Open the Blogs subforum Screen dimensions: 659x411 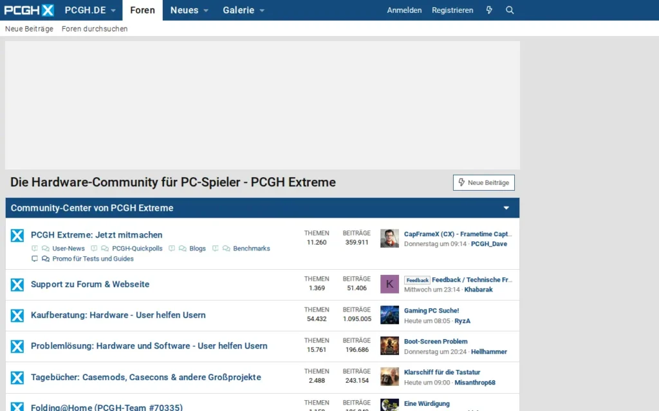[x=198, y=249]
